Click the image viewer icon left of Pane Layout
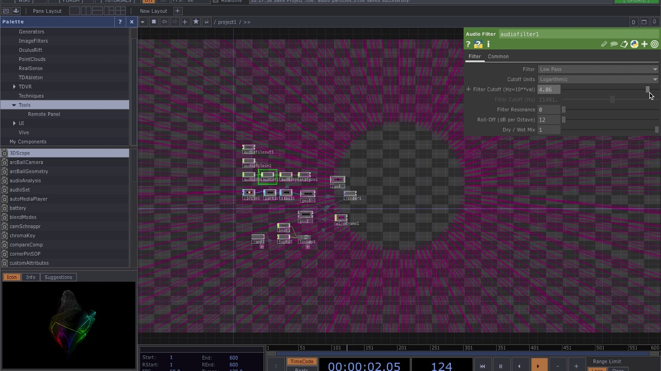 click(6, 11)
